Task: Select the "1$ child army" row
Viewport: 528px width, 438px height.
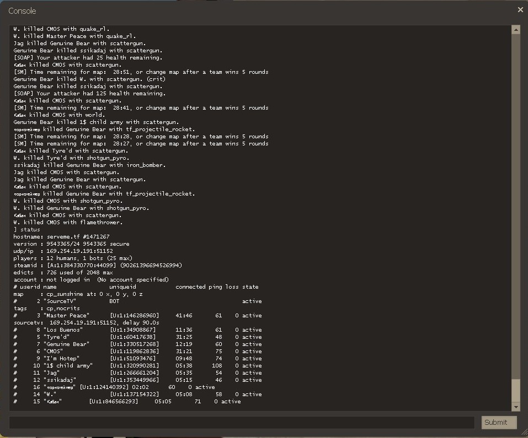Action: 138,366
